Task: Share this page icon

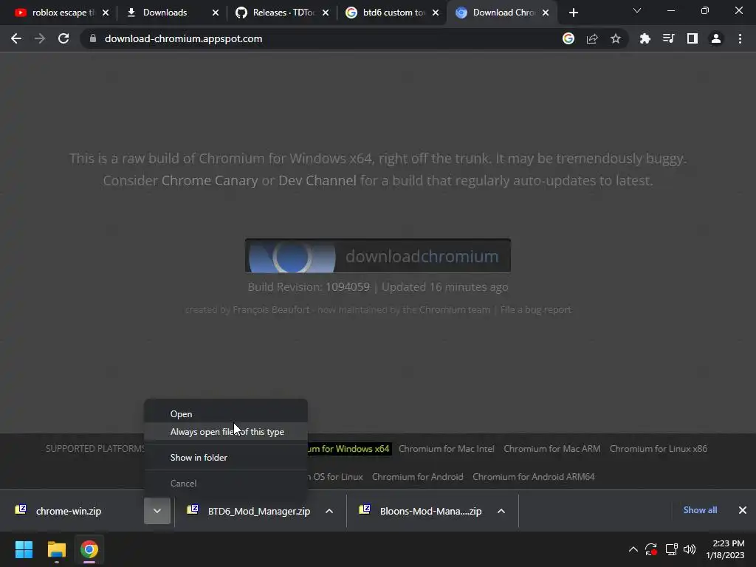Action: tap(592, 38)
